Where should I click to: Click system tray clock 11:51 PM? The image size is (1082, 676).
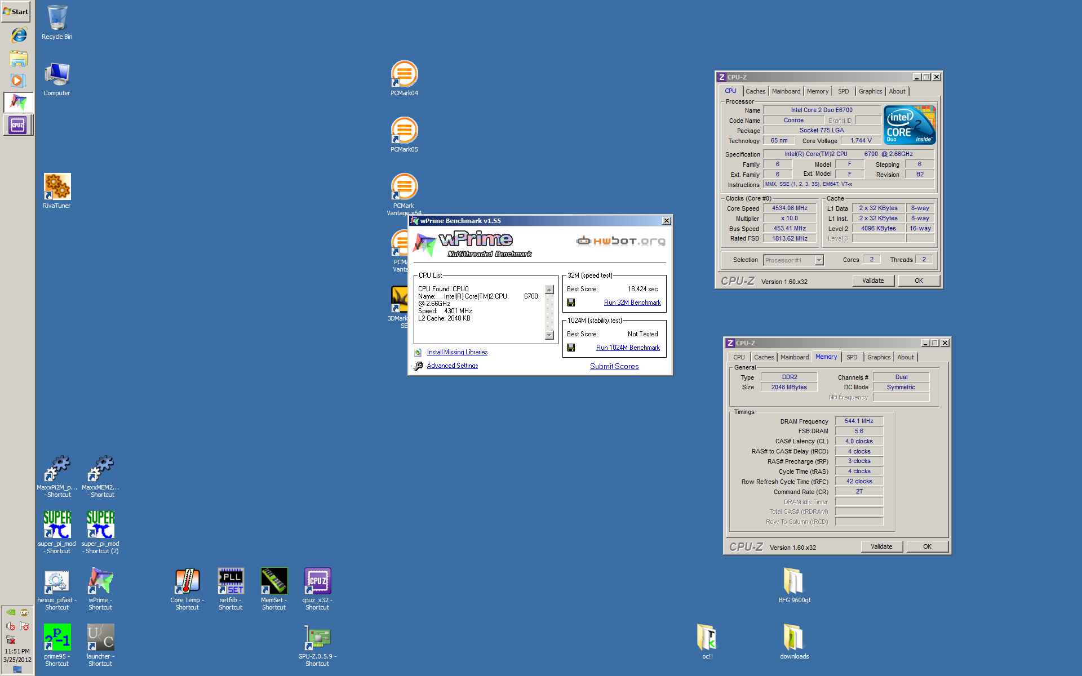coord(17,651)
